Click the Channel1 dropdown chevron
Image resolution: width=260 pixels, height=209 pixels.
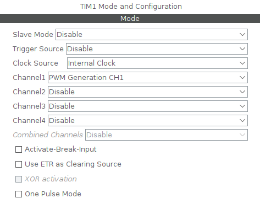coord(242,77)
